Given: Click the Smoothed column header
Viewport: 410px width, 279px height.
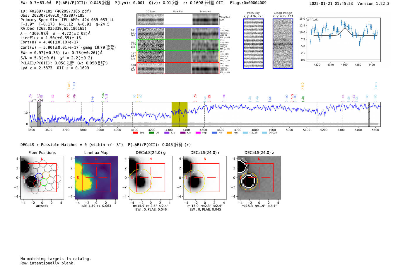Looking at the screenshot, I should (205, 12).
